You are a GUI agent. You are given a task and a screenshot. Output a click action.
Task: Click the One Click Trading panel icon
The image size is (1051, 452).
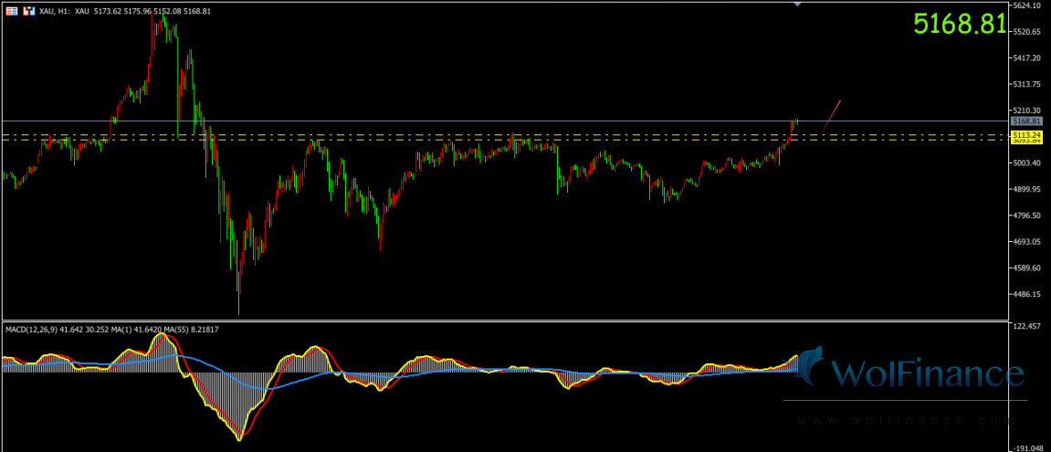[11, 10]
